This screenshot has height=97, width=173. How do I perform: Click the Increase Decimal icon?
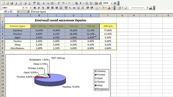pos(78,8)
